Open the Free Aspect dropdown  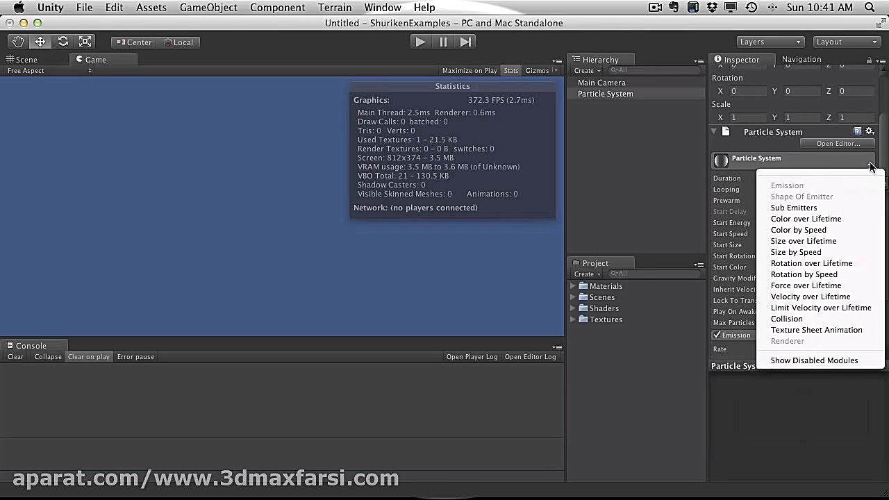49,70
